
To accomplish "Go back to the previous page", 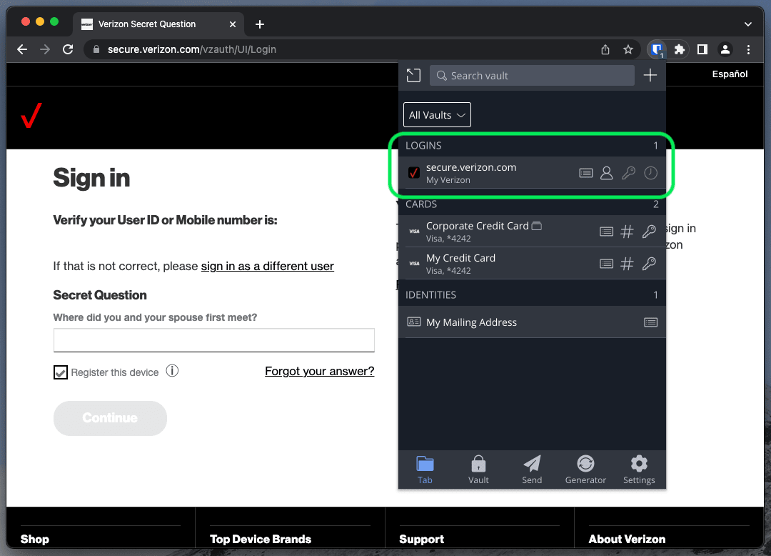I will [x=22, y=49].
